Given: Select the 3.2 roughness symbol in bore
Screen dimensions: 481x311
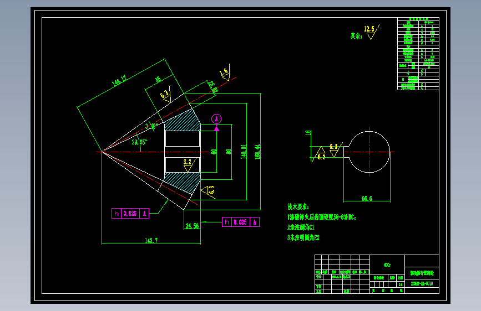Looking at the screenshot, I should [x=189, y=165].
